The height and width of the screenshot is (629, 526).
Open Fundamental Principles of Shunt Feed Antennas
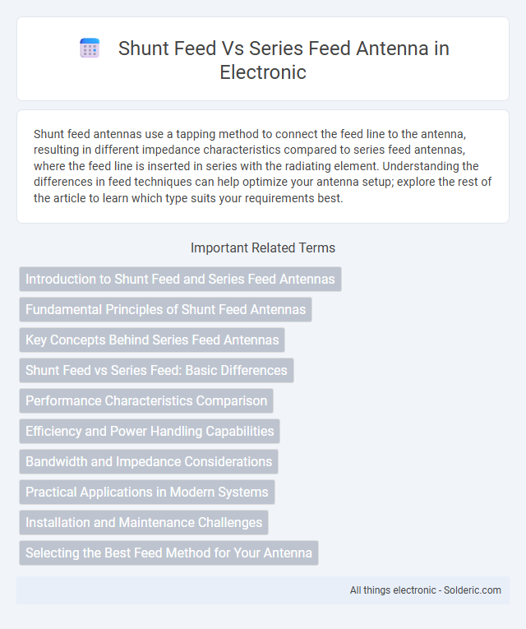(165, 309)
